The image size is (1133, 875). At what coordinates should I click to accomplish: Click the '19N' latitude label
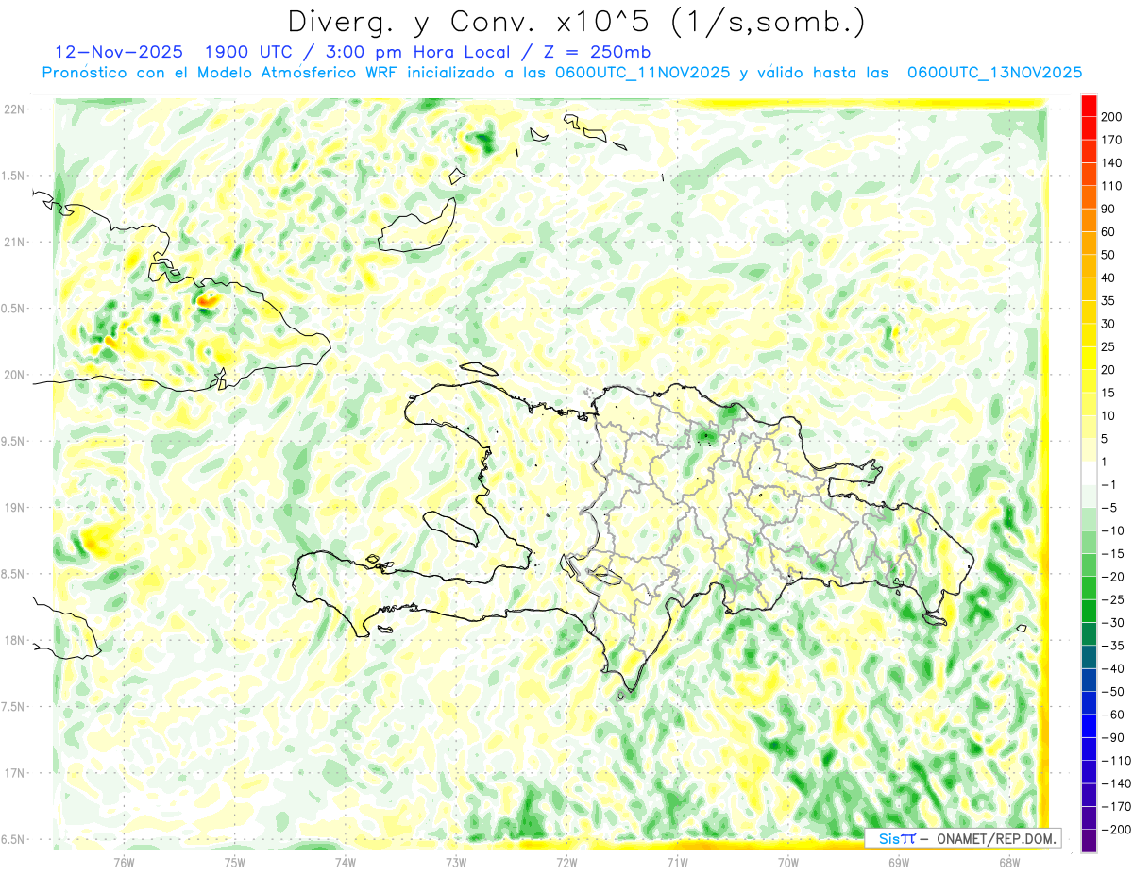click(x=13, y=508)
